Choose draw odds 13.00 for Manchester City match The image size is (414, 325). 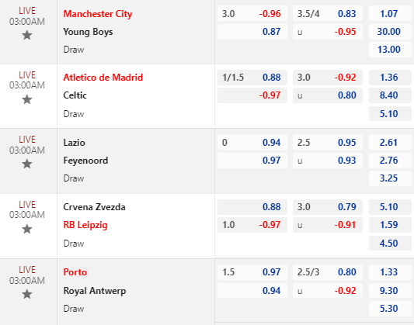point(390,50)
